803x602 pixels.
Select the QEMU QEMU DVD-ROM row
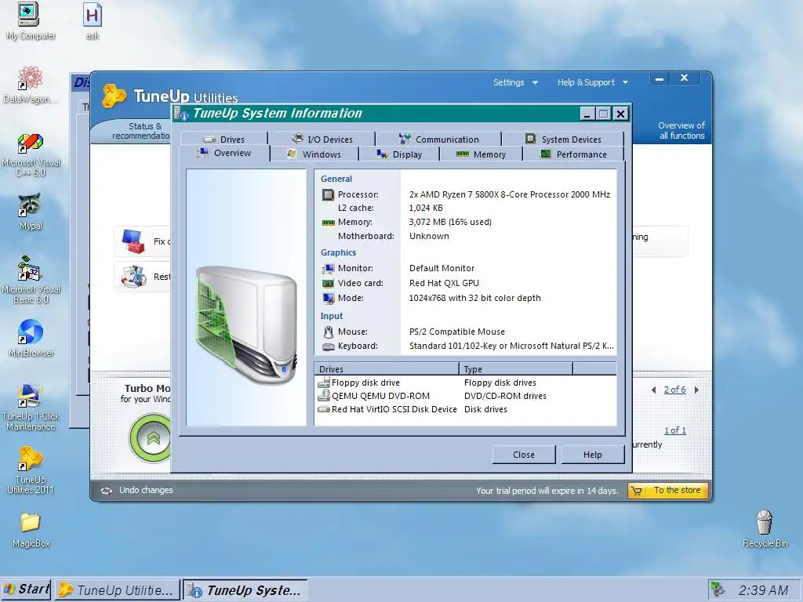pos(465,396)
